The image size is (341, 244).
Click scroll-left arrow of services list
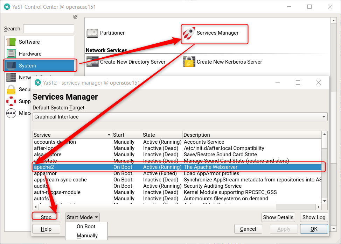pos(35,207)
